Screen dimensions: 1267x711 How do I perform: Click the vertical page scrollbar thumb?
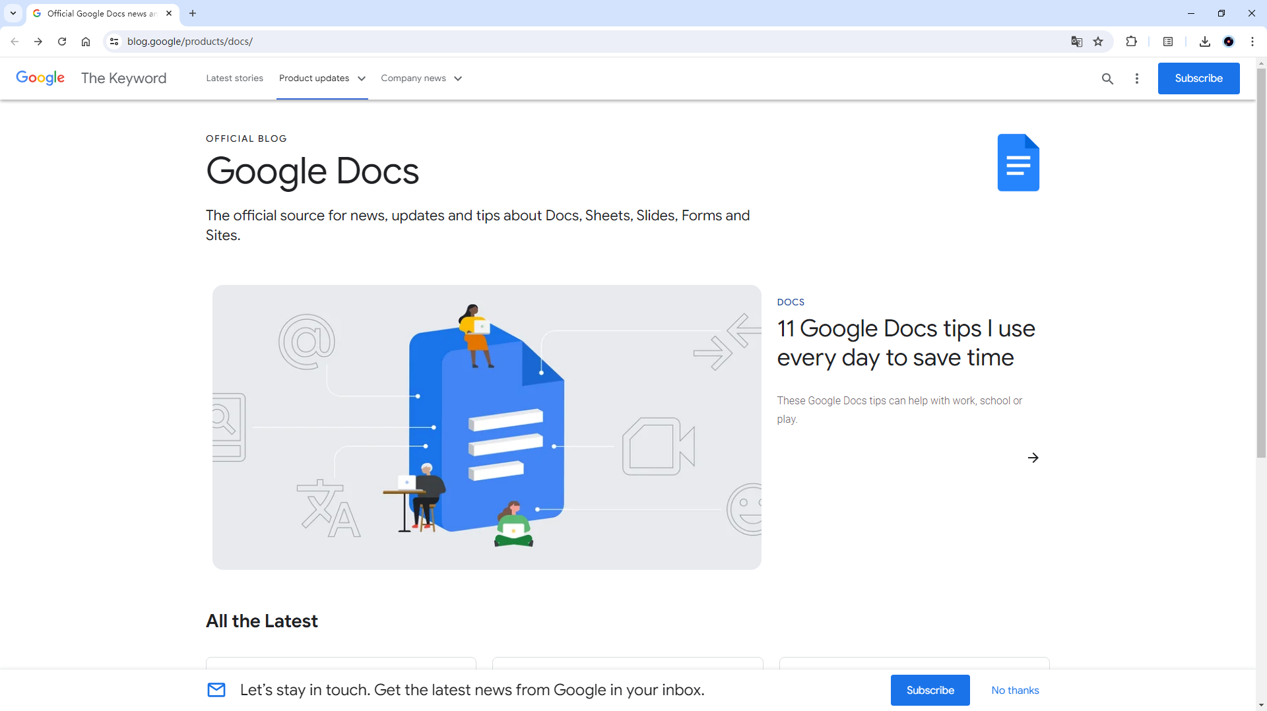(1261, 263)
